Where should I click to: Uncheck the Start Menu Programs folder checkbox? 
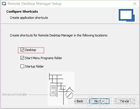click(22, 58)
